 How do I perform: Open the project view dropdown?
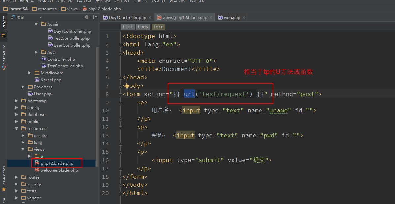pyautogui.click(x=41, y=17)
